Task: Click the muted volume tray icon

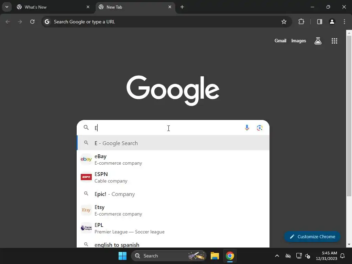Action: click(308, 256)
